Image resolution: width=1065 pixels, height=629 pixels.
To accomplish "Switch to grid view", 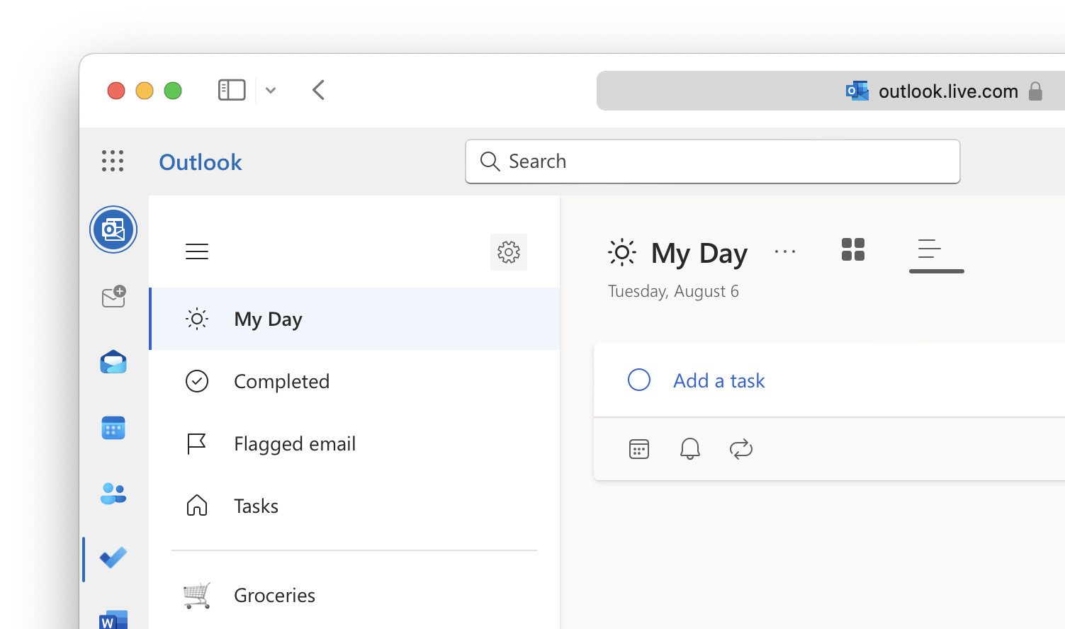I will tap(853, 249).
